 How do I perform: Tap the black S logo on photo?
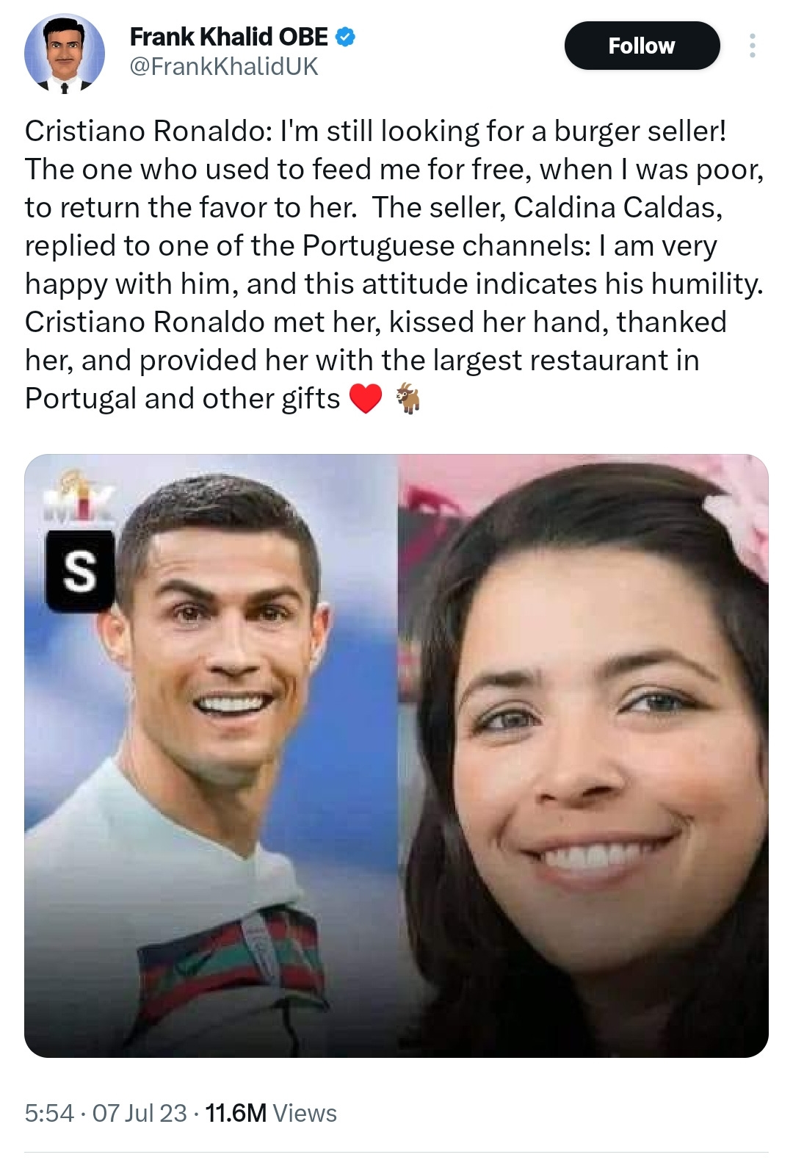(80, 571)
